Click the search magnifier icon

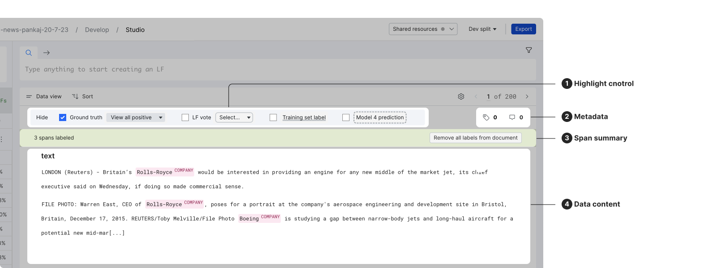(29, 53)
